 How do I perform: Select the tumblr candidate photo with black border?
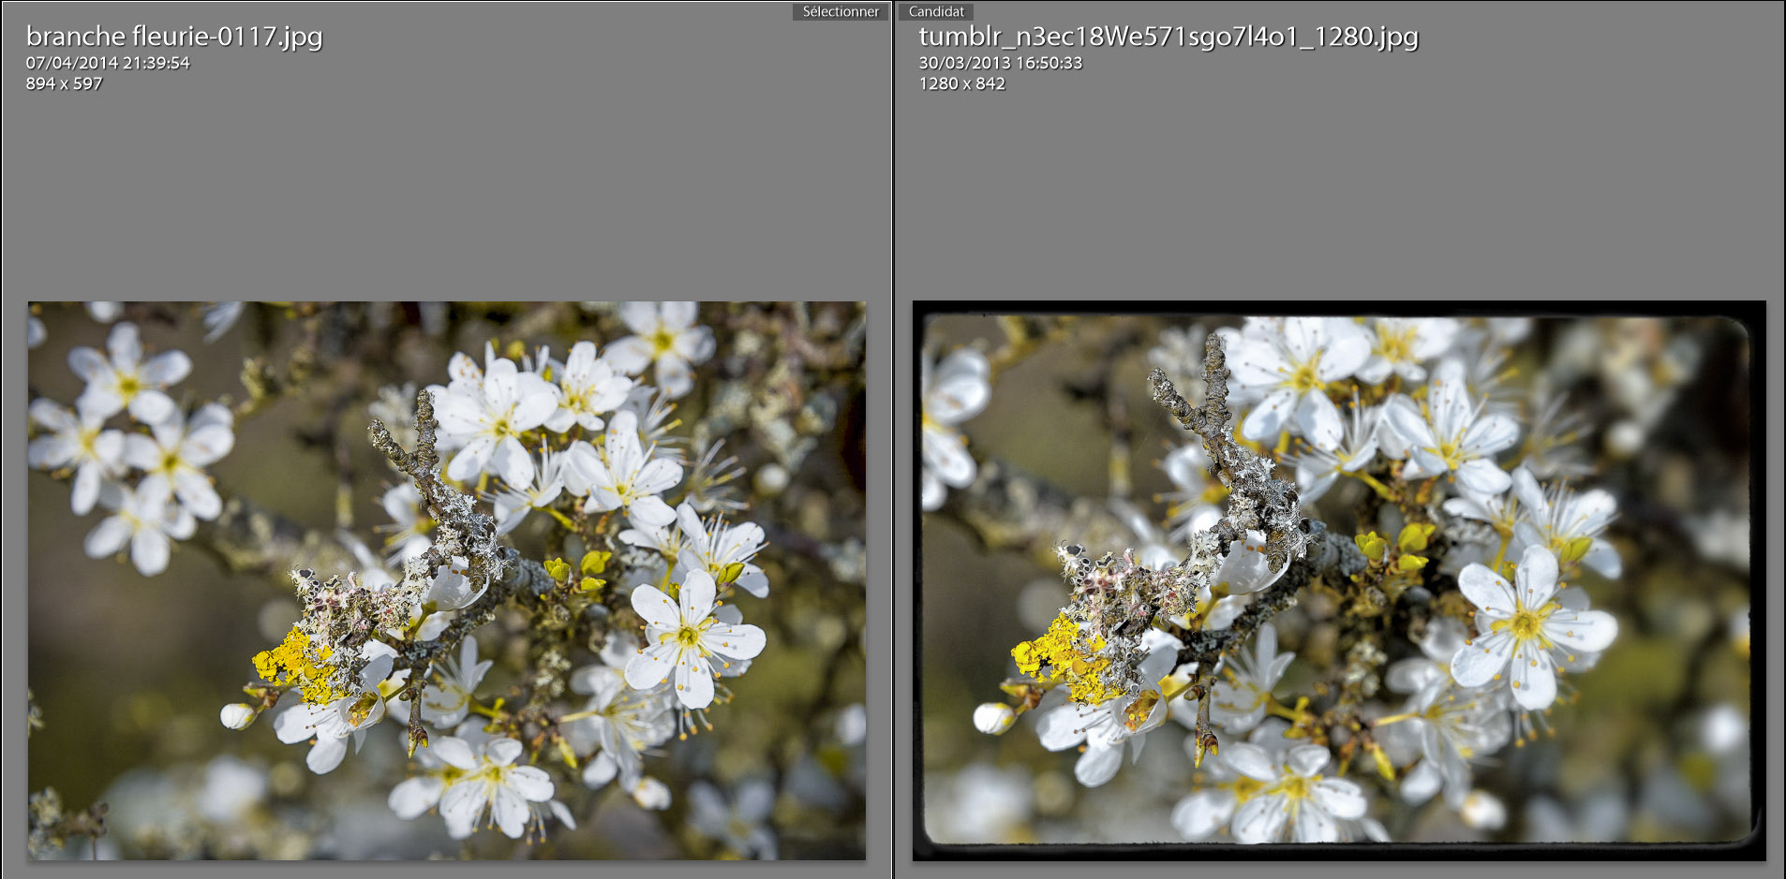click(1339, 580)
